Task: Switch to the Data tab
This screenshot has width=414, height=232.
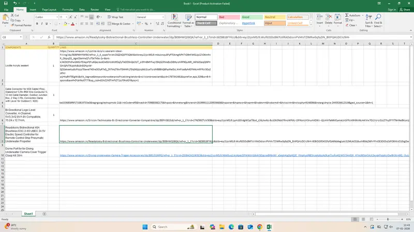Action: pyautogui.click(x=82, y=10)
